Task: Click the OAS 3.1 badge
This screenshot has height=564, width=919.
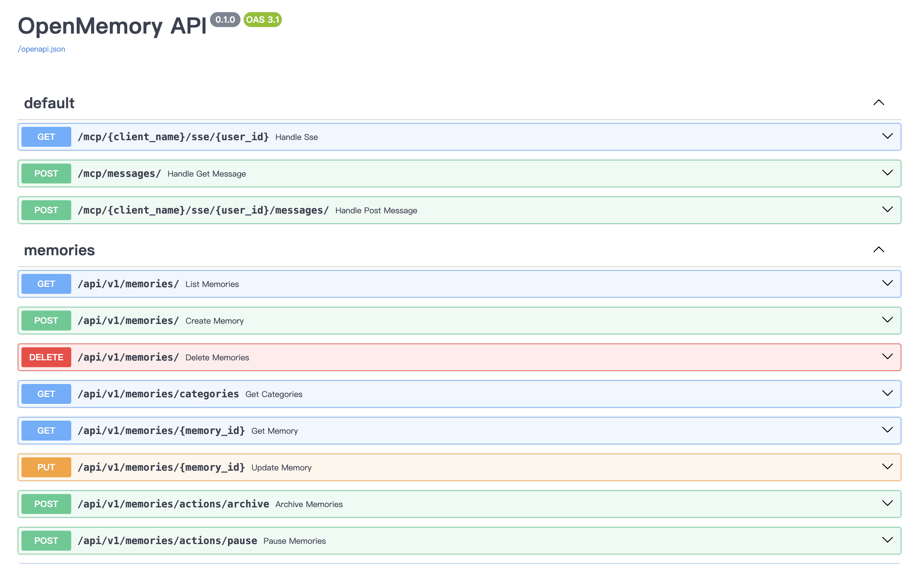Action: coord(263,19)
